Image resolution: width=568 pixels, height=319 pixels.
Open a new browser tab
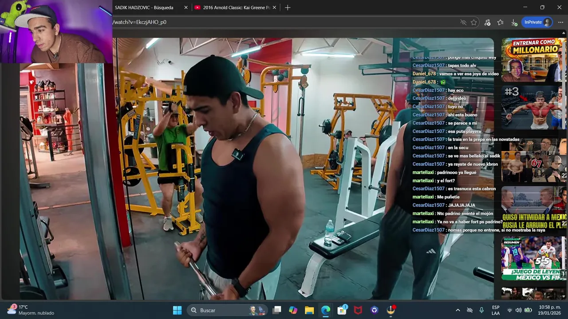click(x=288, y=8)
